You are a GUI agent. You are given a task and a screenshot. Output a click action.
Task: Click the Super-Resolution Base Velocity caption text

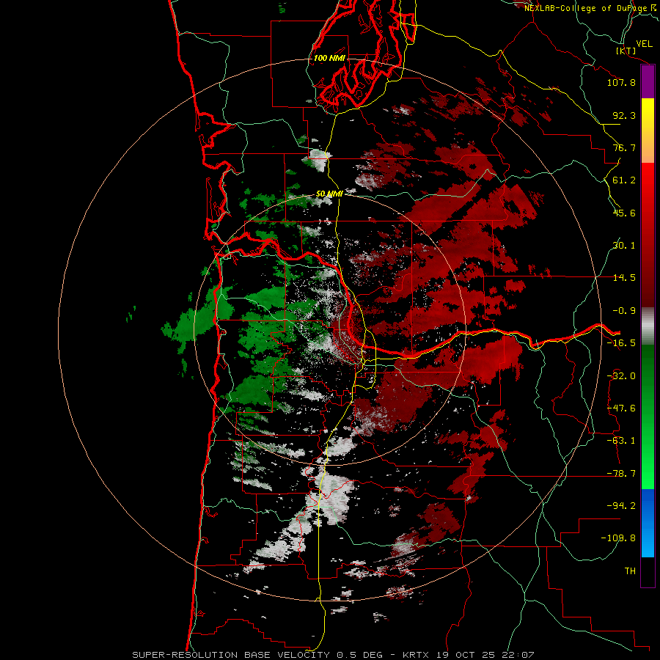pos(333,655)
